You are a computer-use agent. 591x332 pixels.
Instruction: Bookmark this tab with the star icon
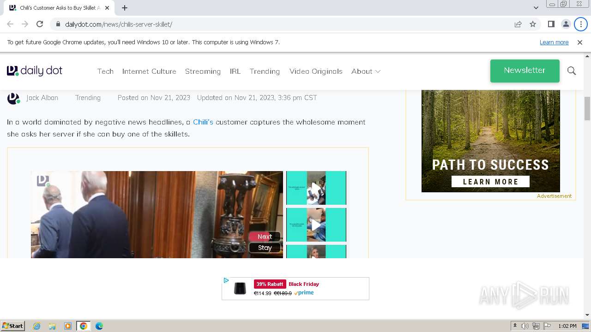click(x=533, y=24)
